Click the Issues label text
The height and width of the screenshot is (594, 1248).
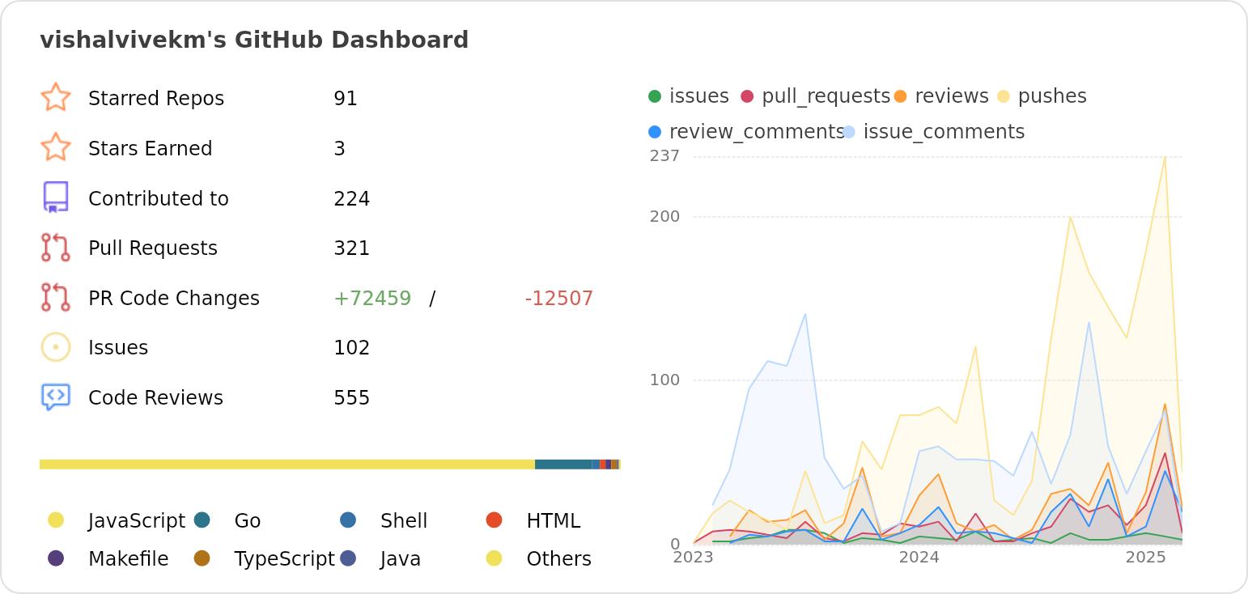118,348
